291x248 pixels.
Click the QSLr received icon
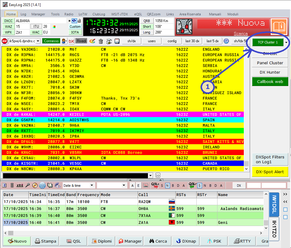pos(192,185)
